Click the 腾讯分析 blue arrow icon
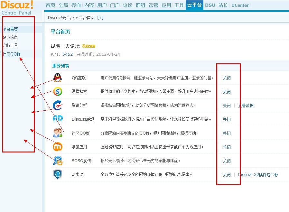This screenshot has height=212, width=289. (57, 105)
